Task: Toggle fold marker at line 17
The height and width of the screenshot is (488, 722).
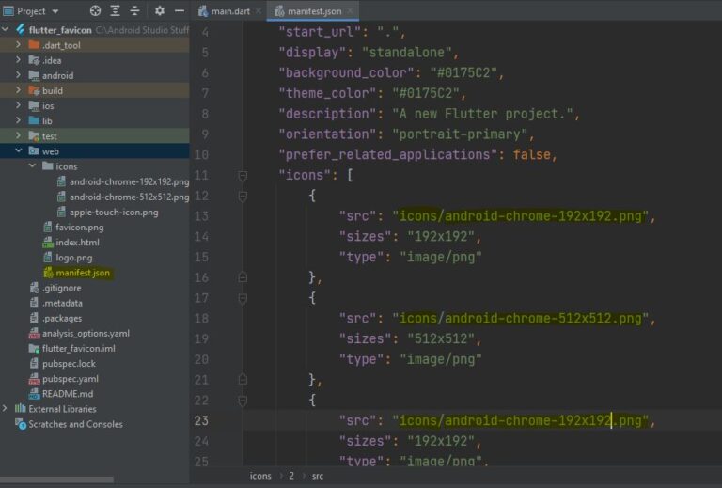Action: [243, 298]
